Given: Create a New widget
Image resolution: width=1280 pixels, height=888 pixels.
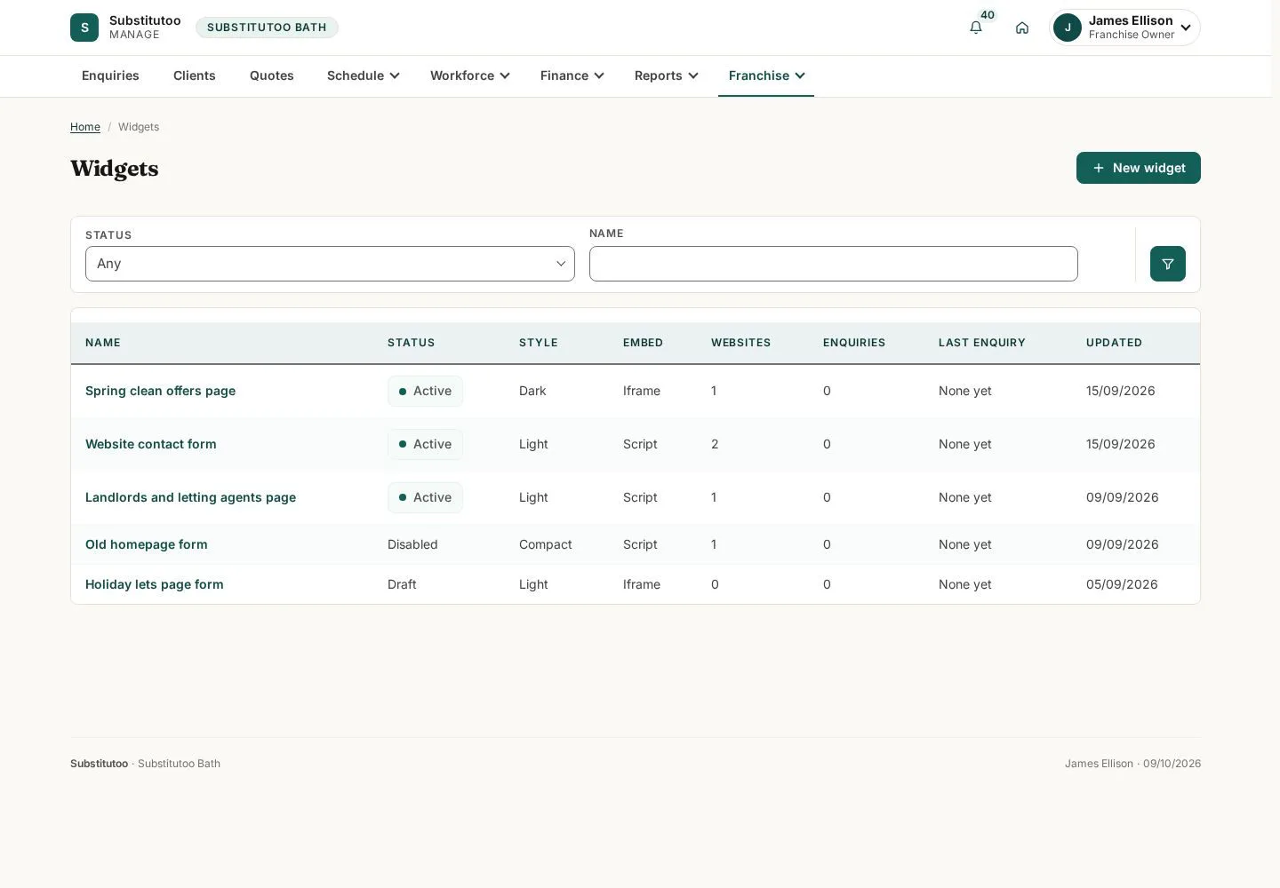Looking at the screenshot, I should 1139,168.
